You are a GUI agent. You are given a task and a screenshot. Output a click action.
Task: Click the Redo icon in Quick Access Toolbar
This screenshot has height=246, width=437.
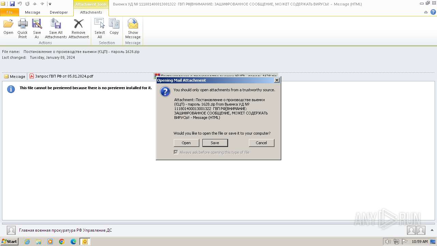[x=27, y=4]
